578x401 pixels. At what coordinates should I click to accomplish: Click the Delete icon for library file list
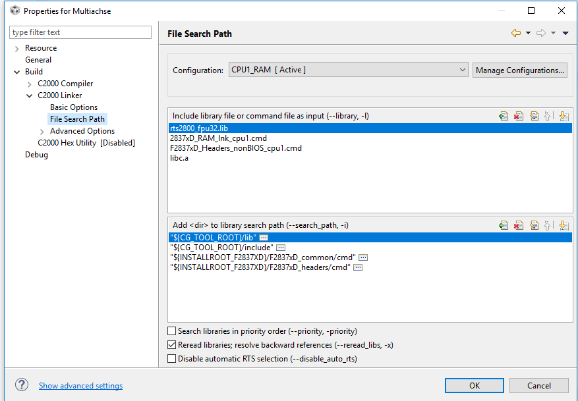(x=519, y=117)
